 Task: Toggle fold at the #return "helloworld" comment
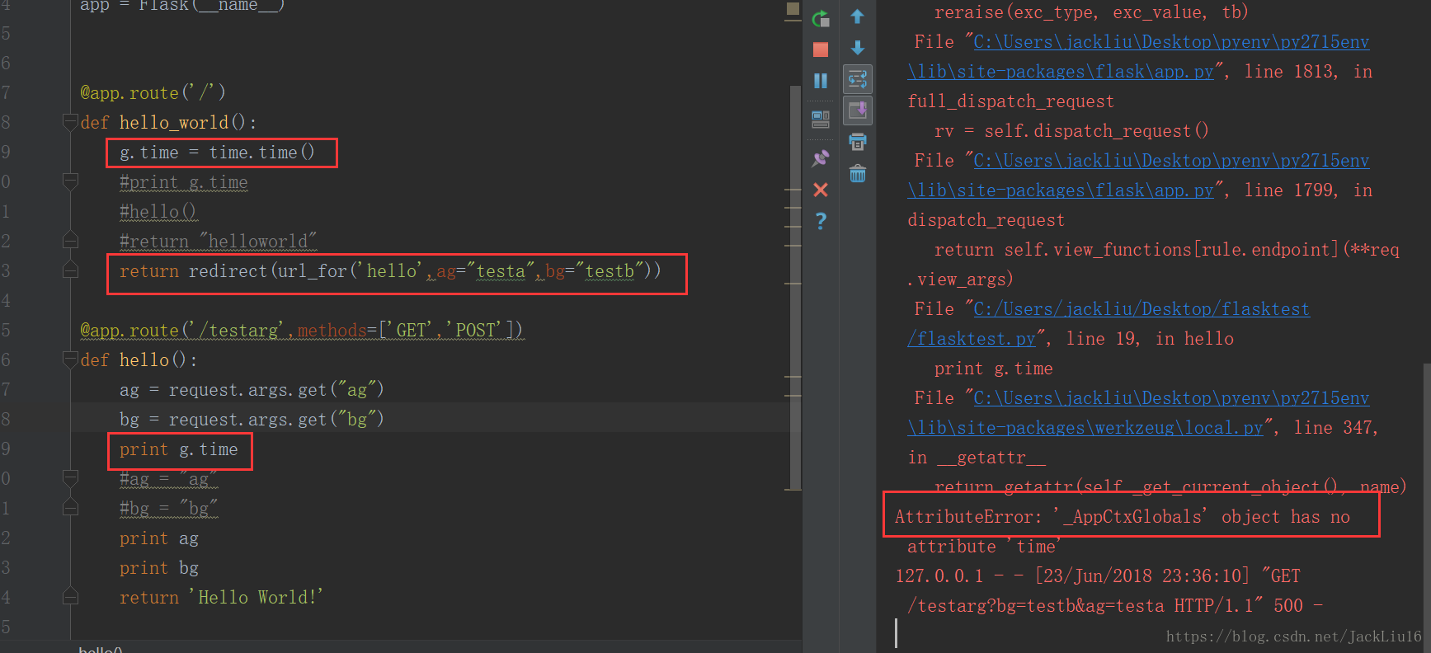pyautogui.click(x=70, y=241)
